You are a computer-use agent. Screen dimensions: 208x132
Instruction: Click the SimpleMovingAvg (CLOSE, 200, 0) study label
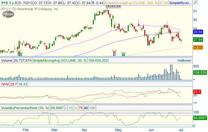[x=131, y=3]
